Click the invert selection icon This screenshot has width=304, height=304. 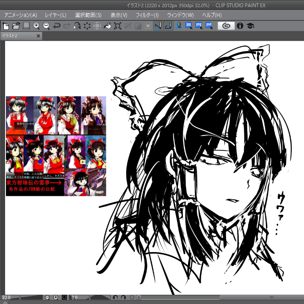pyautogui.click(x=138, y=26)
